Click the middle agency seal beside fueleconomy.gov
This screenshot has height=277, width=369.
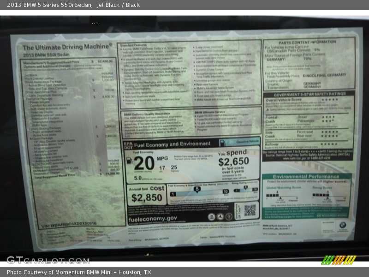[220, 217]
